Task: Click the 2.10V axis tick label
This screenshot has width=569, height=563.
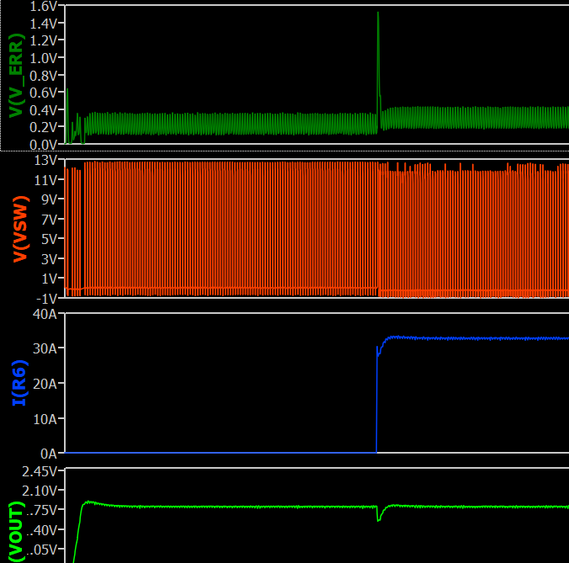Action: 40,491
